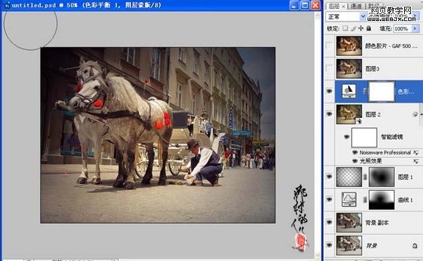Open the fill 100% arrow flyout

415,28
